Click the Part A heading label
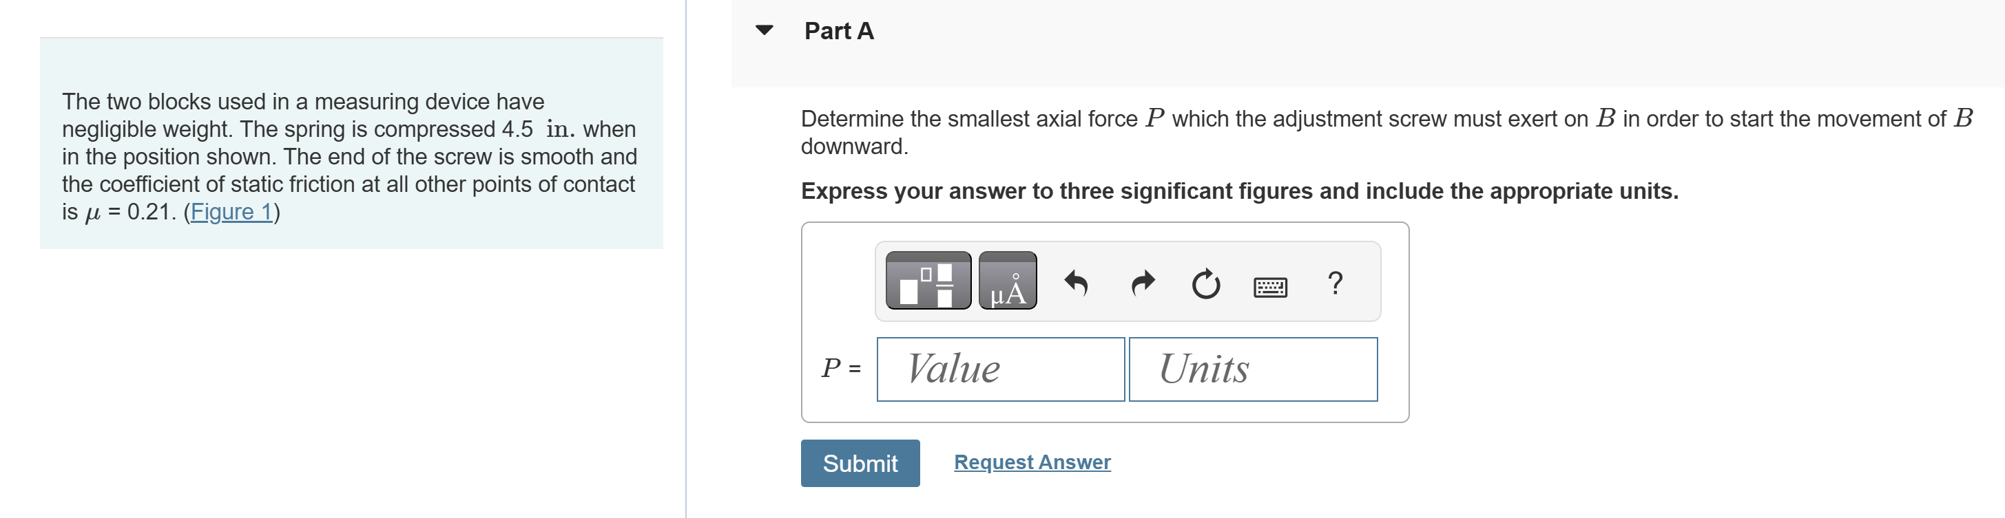 [838, 31]
